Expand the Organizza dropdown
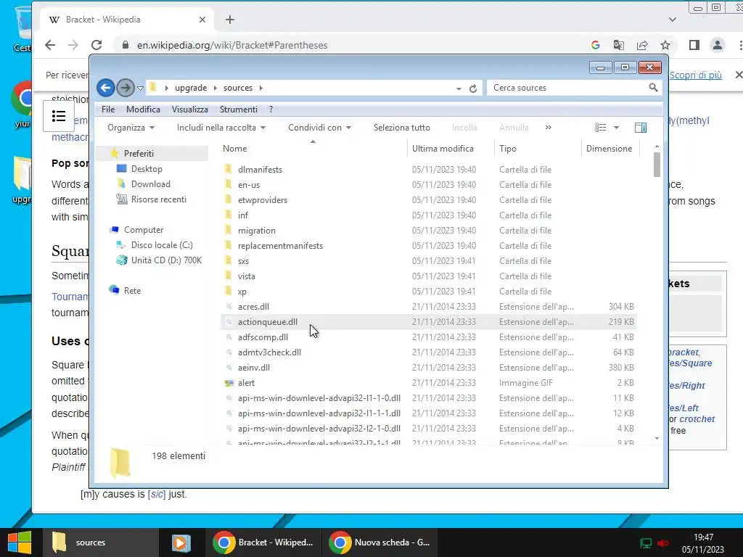743x557 pixels. click(131, 128)
